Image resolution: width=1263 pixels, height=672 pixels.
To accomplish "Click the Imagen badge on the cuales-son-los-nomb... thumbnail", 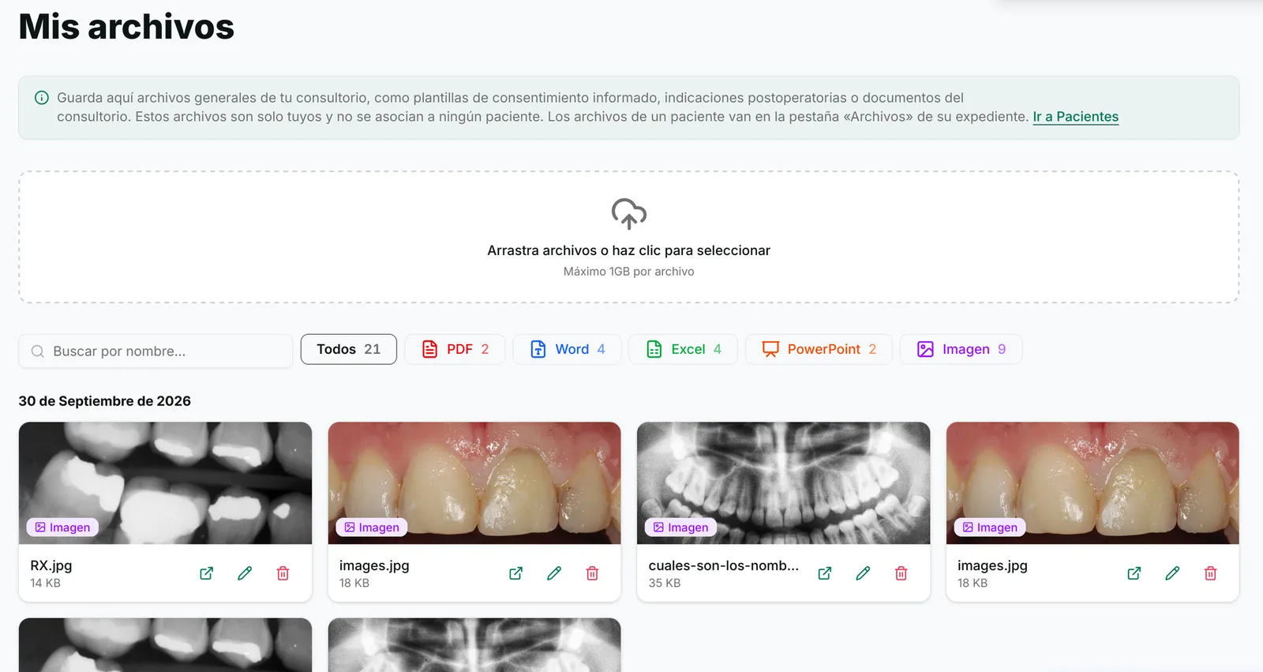I will point(680,527).
